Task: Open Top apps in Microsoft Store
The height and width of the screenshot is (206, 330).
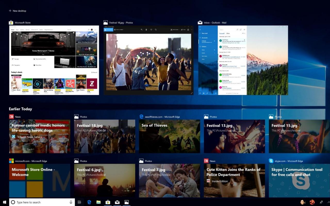Action: (15, 59)
